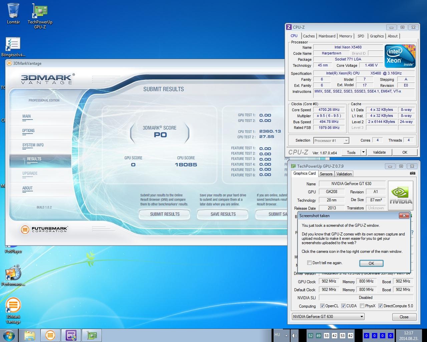Click the CPU SCORE value 18085
This screenshot has width=427, height=342.
pos(186,165)
